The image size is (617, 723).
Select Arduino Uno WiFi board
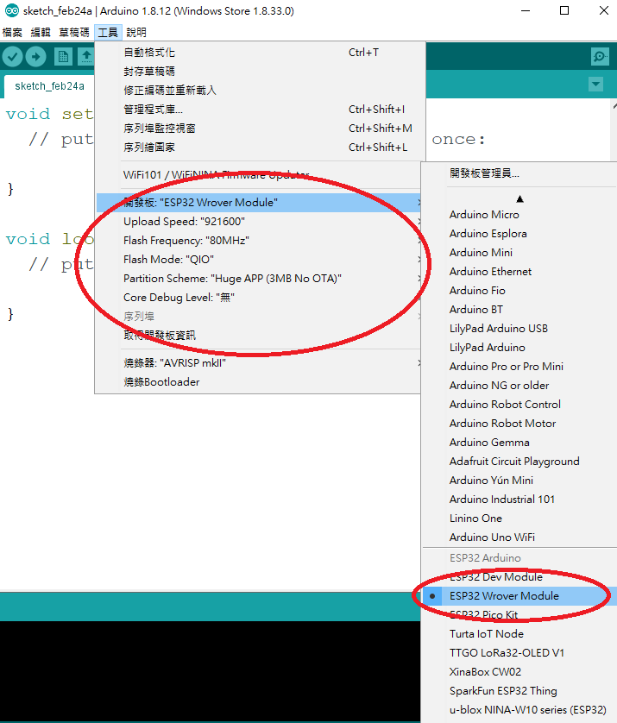tap(519, 538)
